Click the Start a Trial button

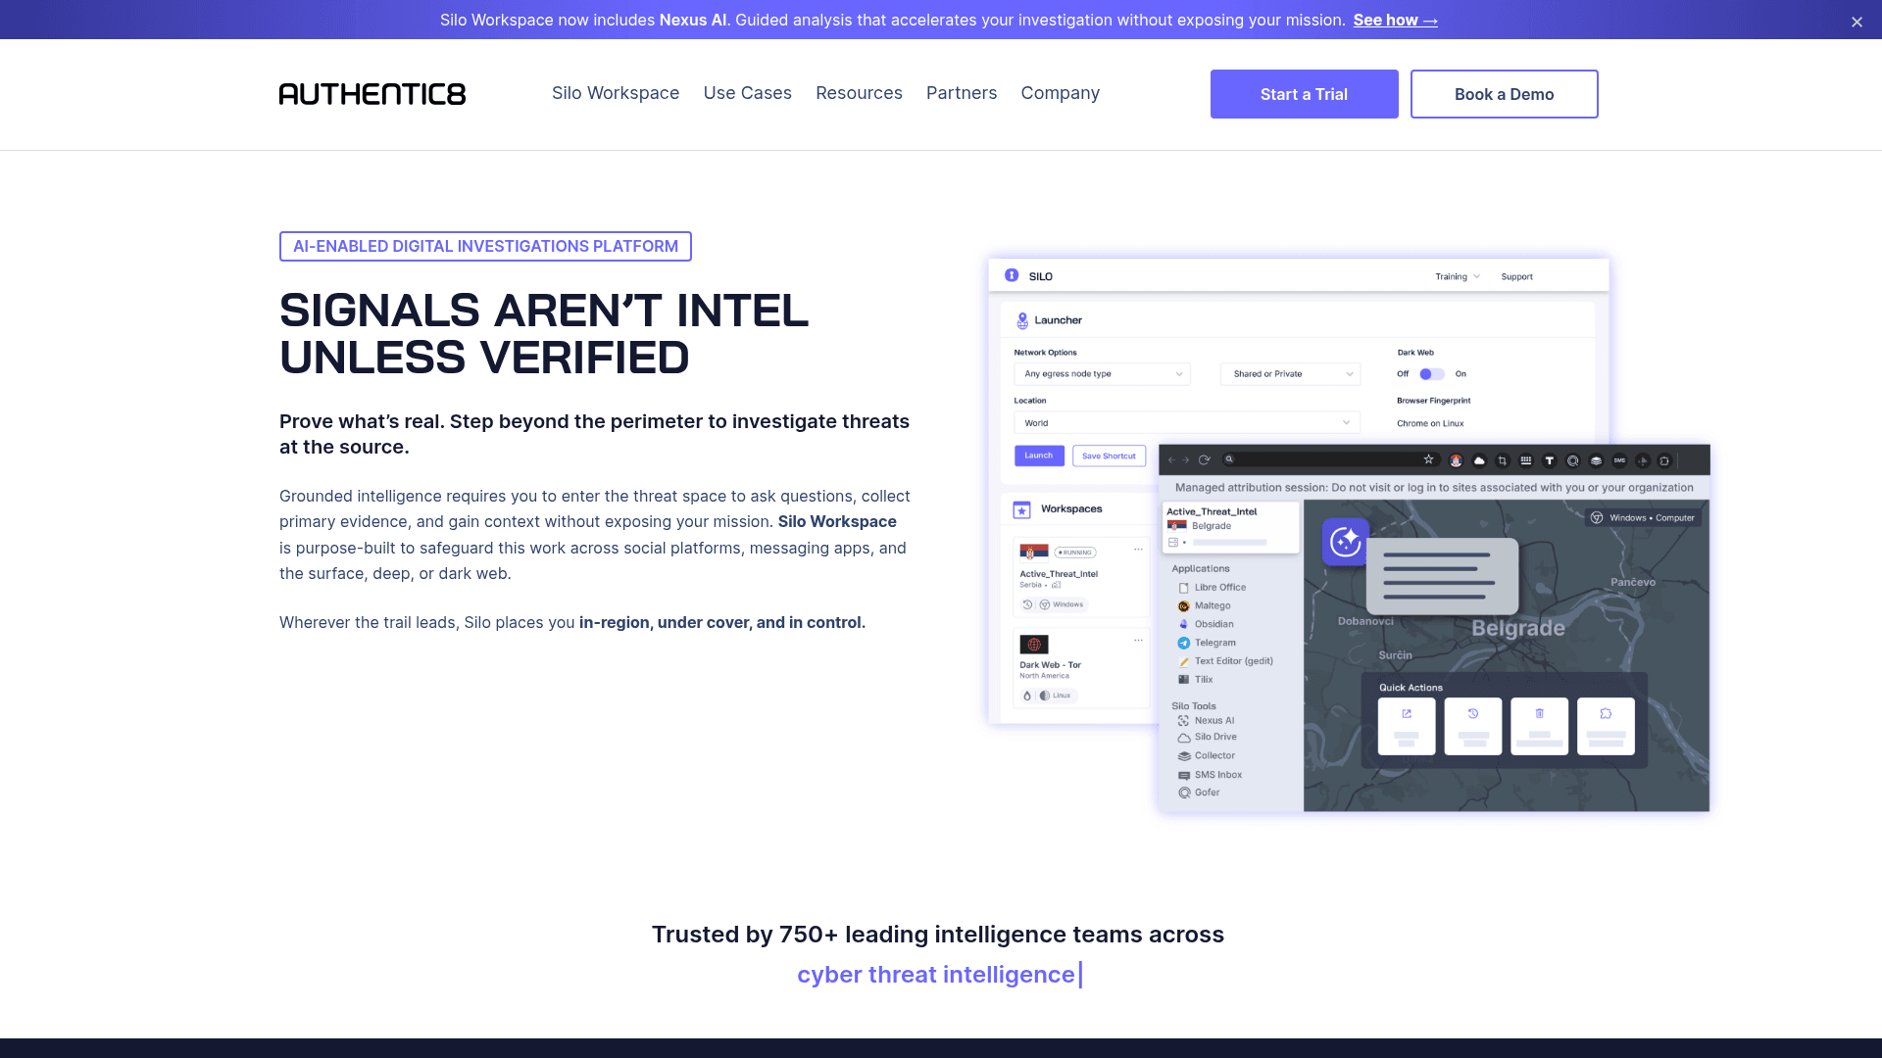1304,94
